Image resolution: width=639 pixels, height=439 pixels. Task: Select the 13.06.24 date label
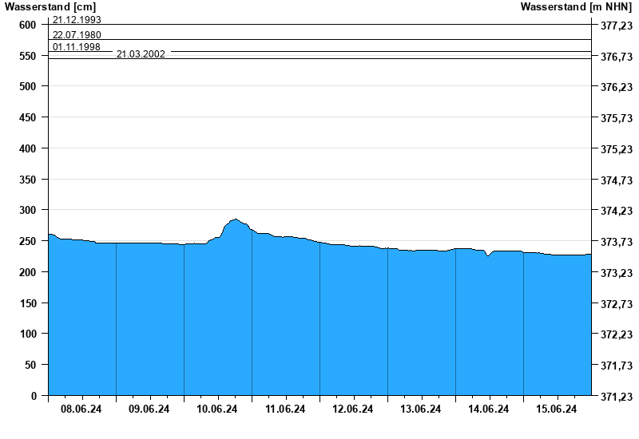[421, 409]
